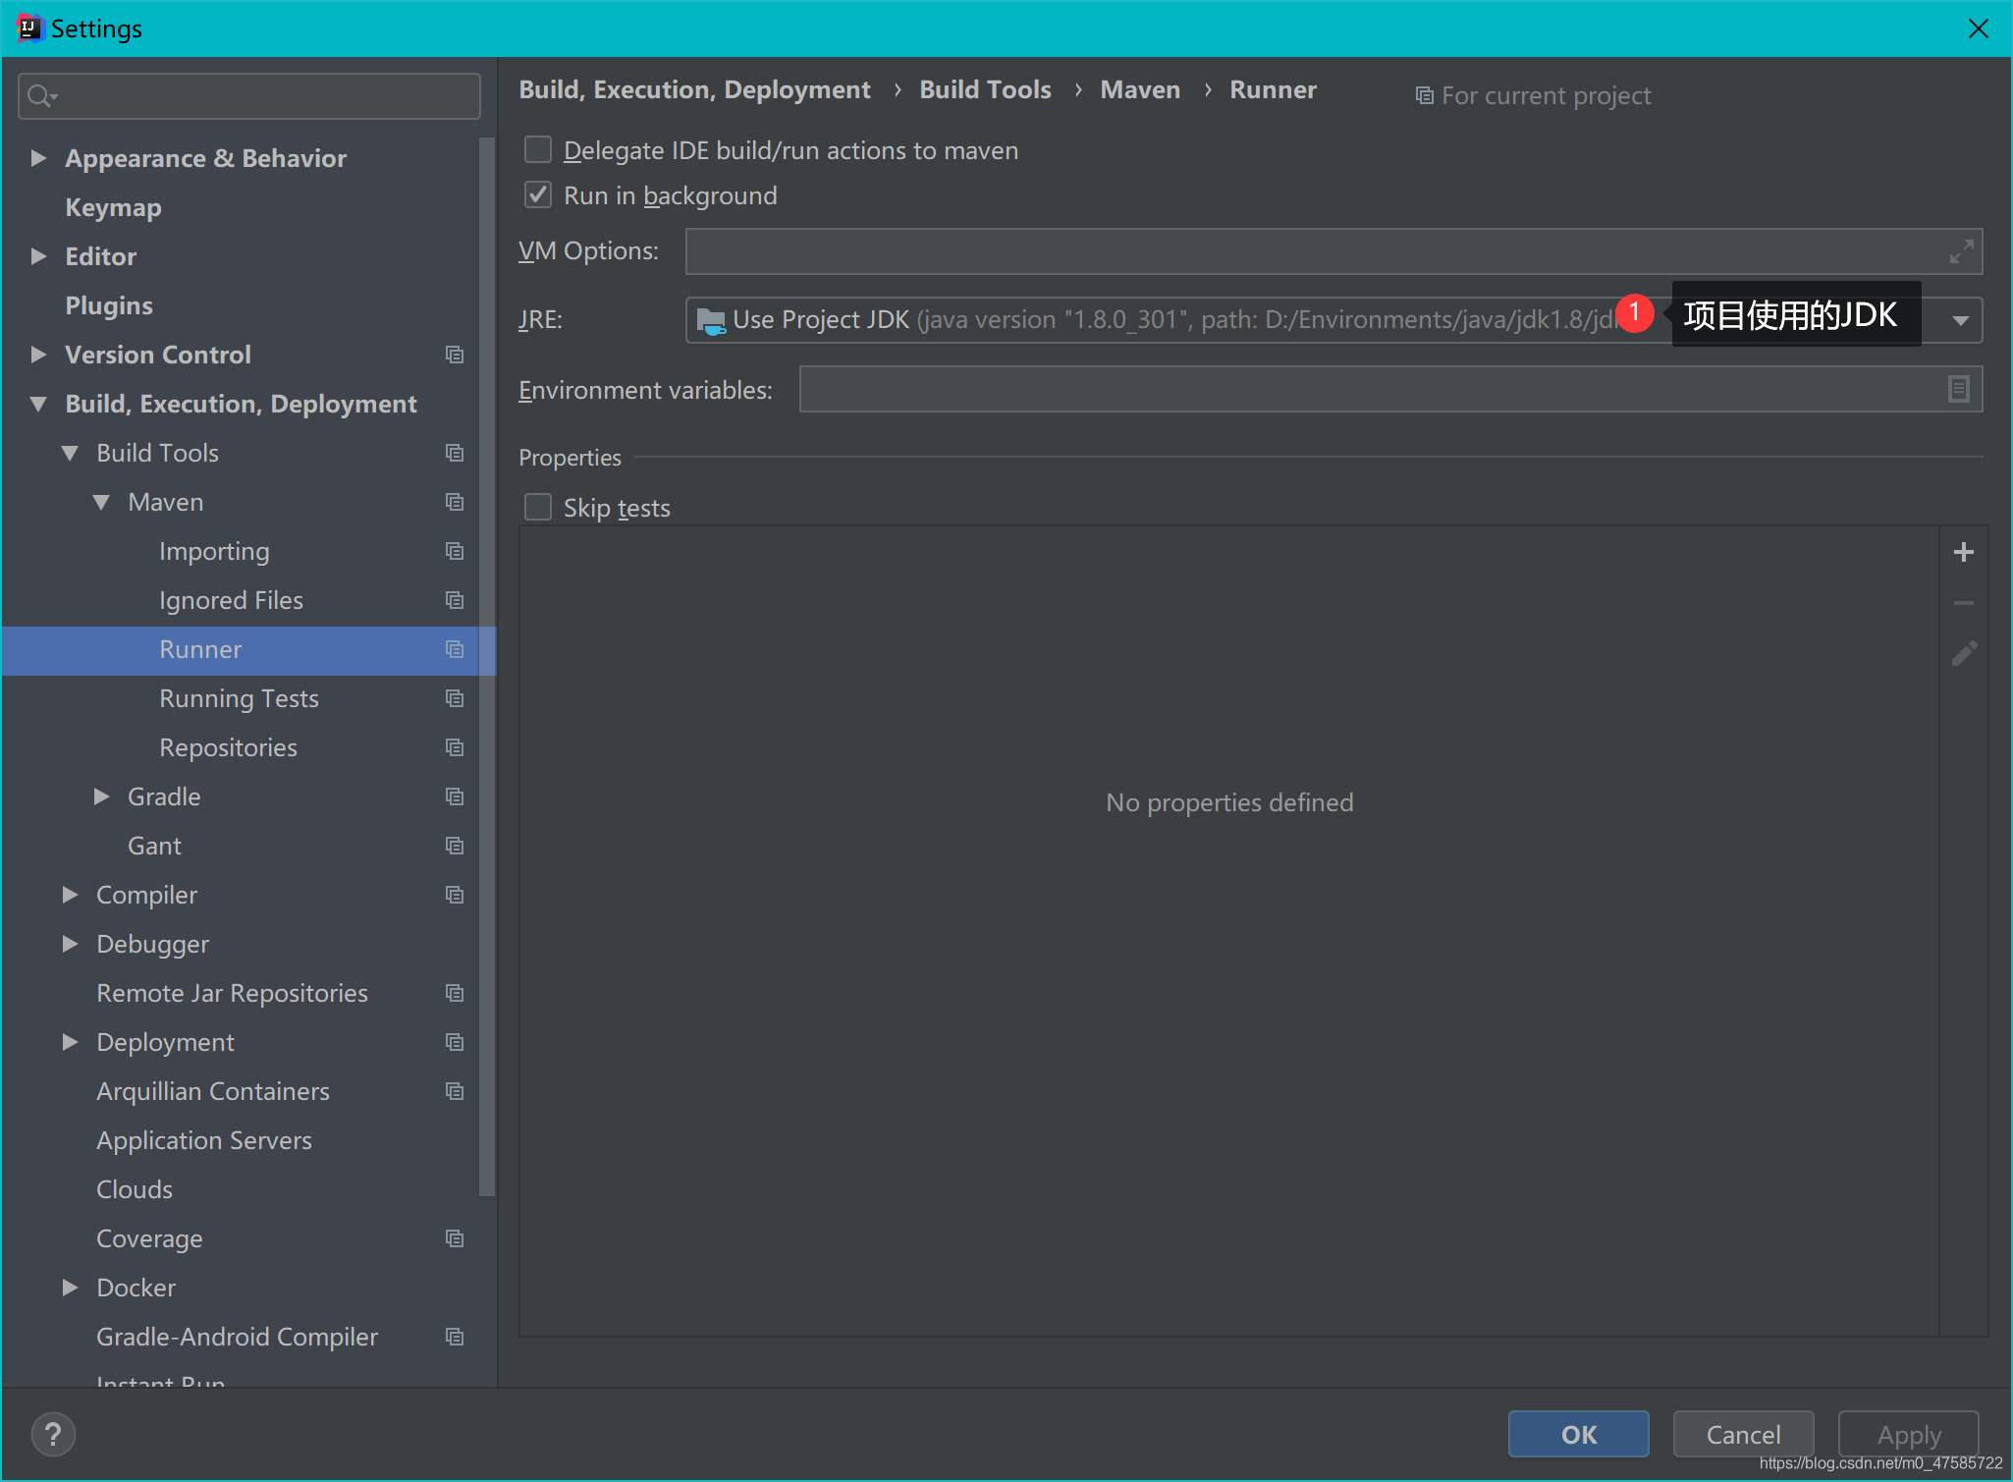Click OK to confirm settings

1578,1434
